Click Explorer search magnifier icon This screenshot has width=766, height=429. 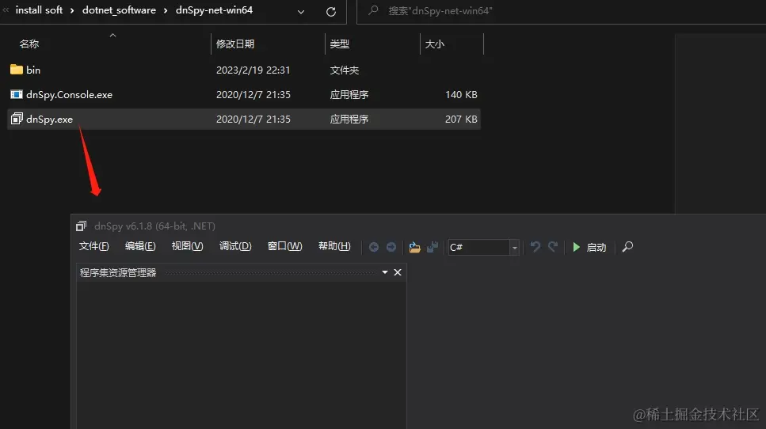point(373,10)
